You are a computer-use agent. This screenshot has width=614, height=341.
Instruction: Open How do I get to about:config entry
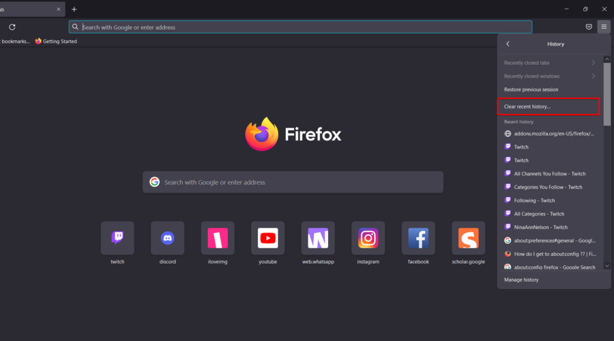coord(549,254)
